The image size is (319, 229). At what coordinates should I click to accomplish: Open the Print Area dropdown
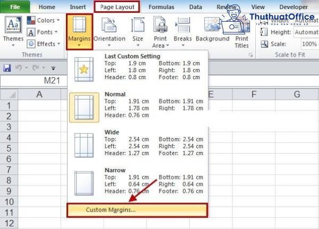pyautogui.click(x=161, y=32)
